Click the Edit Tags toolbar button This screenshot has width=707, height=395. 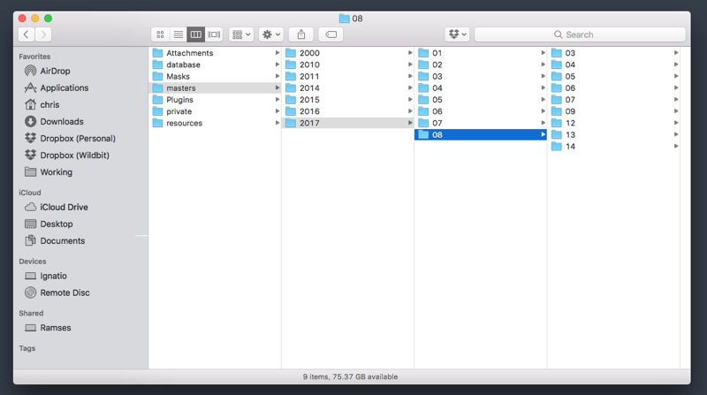tap(331, 34)
